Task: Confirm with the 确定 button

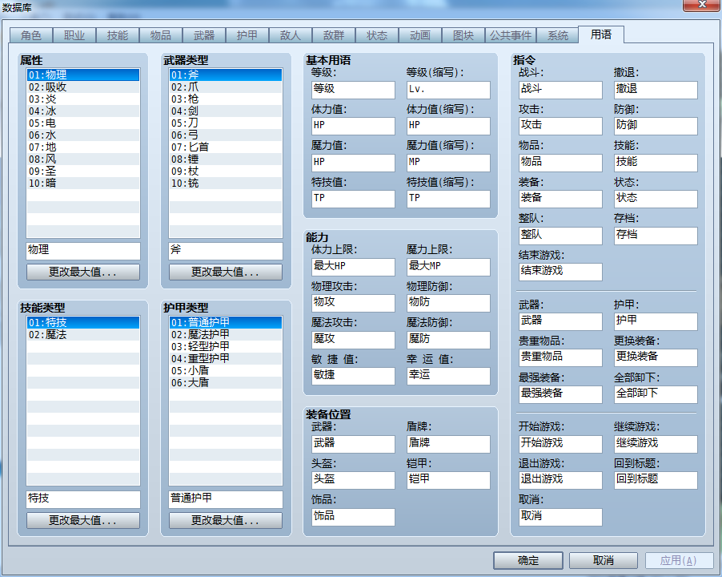Action: pos(528,560)
